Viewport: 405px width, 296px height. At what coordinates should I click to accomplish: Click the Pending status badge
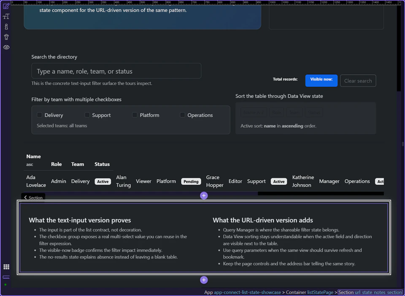(191, 181)
